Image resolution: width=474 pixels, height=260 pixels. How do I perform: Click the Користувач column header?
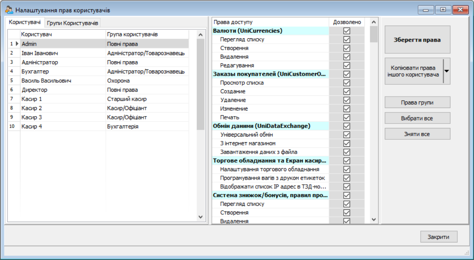point(63,35)
